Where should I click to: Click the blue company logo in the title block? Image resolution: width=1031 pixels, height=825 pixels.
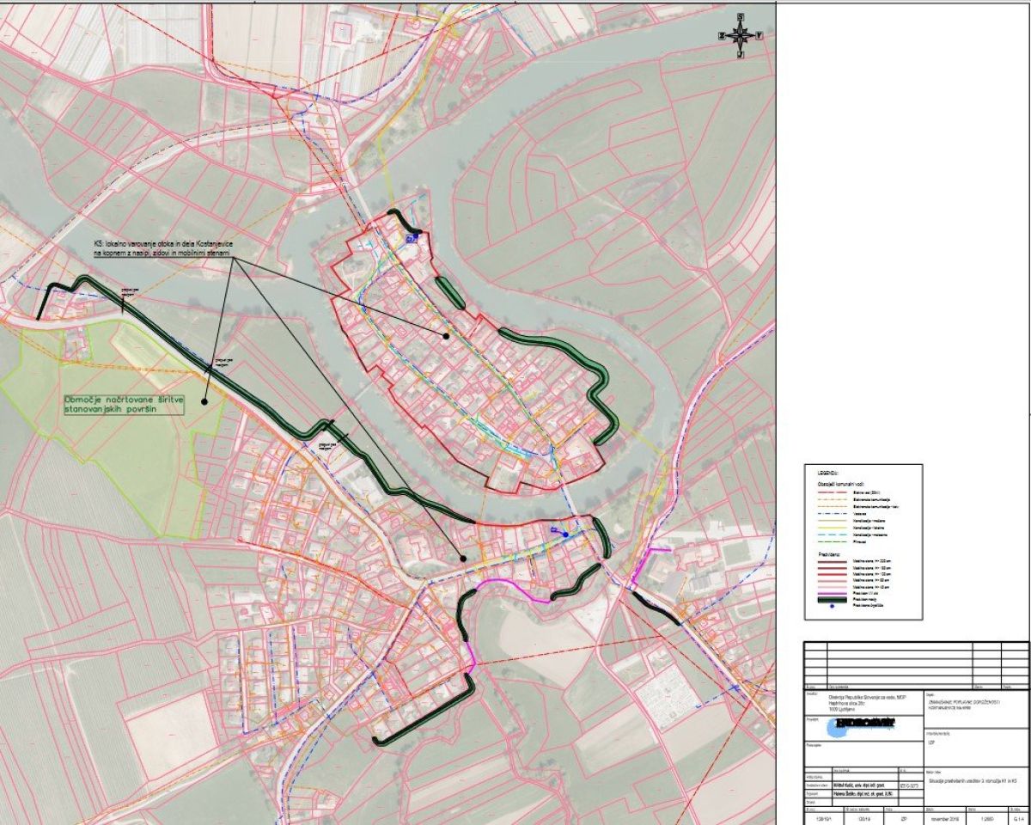(x=861, y=727)
